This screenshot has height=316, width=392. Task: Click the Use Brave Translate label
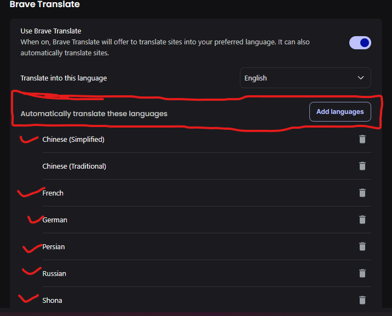[x=51, y=31]
